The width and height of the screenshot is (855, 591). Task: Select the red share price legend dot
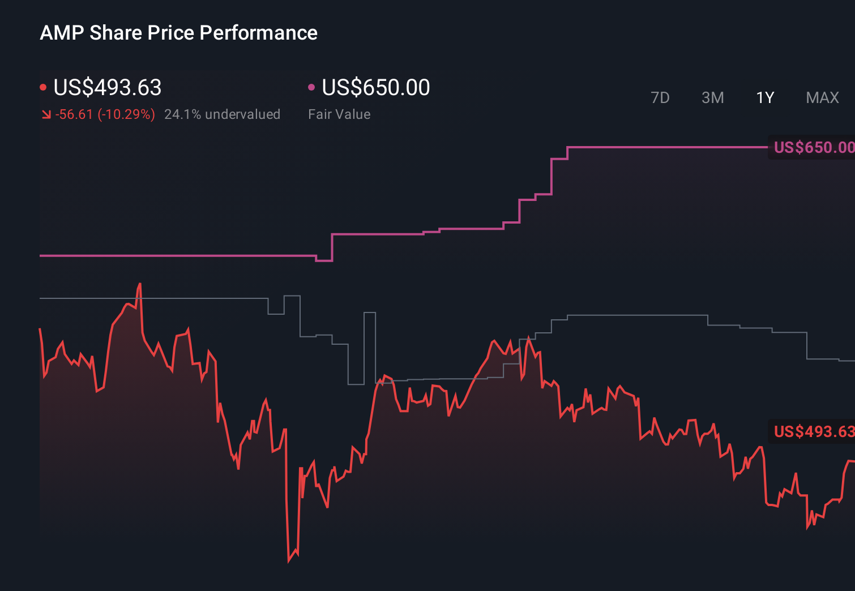pos(43,87)
